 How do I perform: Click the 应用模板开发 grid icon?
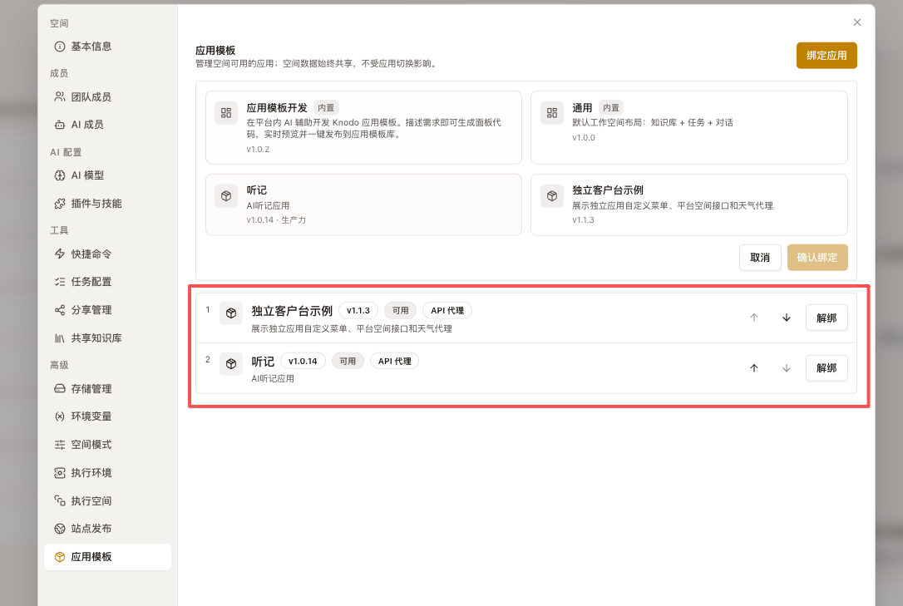click(226, 113)
